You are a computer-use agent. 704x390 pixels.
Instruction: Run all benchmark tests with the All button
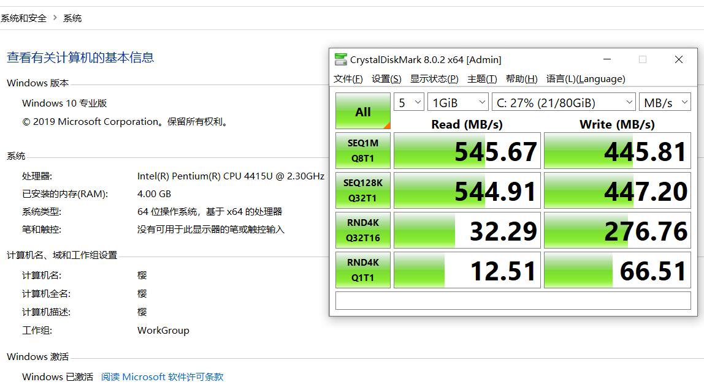[x=362, y=111]
